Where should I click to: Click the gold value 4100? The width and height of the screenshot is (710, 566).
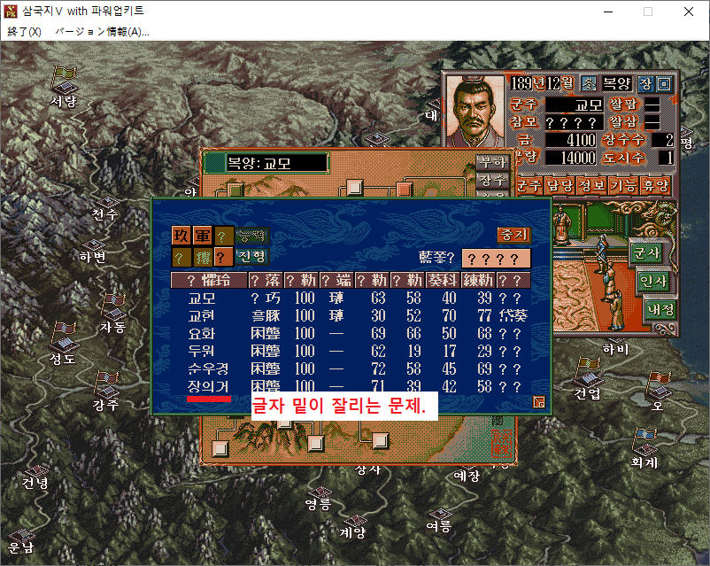[571, 140]
